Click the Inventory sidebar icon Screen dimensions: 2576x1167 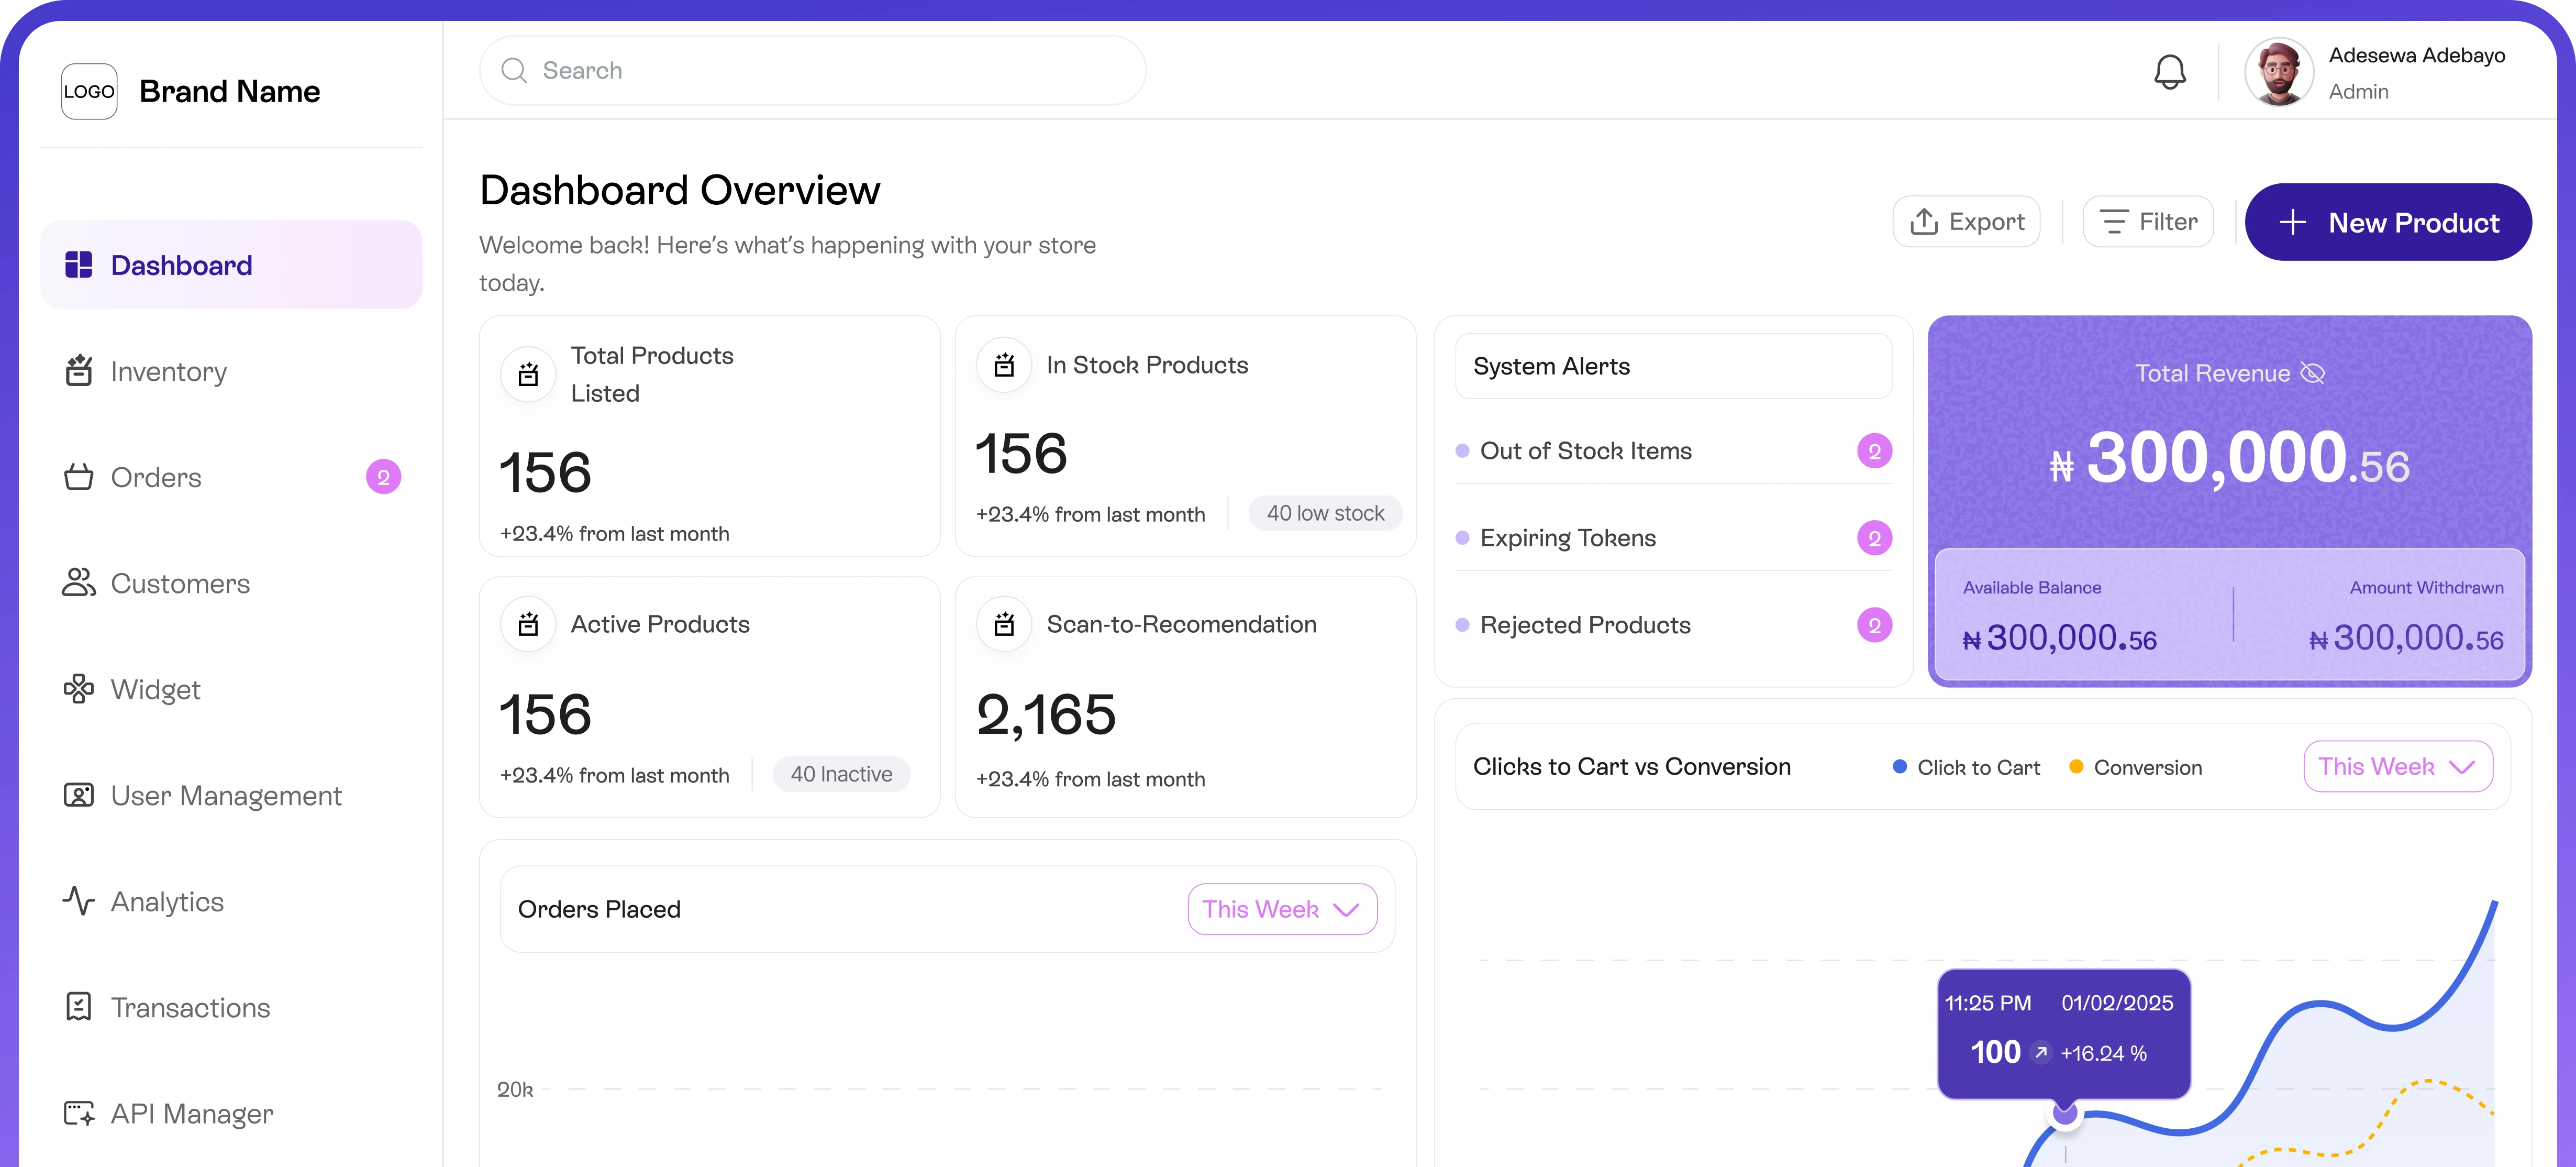tap(79, 371)
